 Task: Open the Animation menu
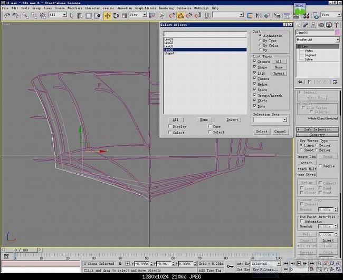(125, 8)
